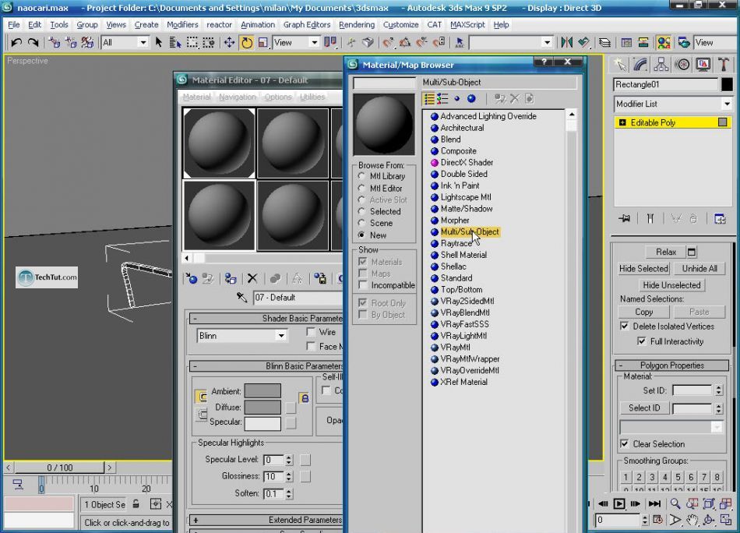Expand the Editable Poly stack entry
740x533 pixels.
(622, 123)
